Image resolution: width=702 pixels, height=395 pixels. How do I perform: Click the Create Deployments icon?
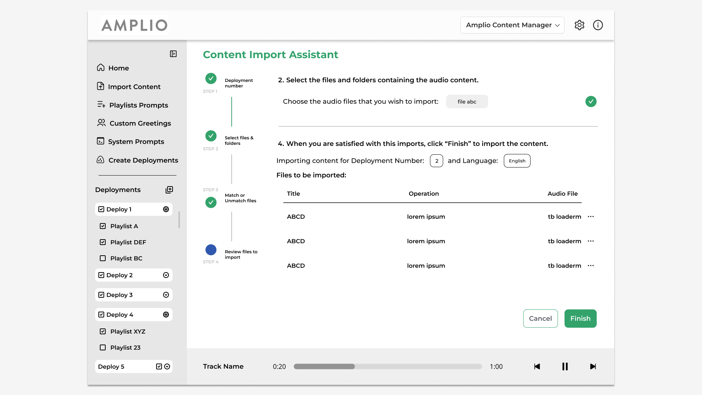(101, 160)
